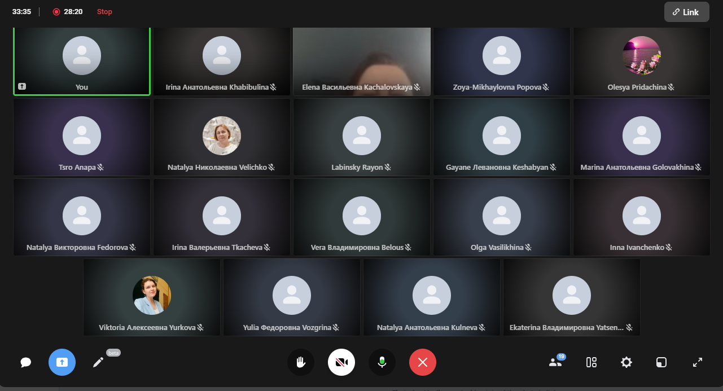Image resolution: width=723 pixels, height=391 pixels.
Task: Enter fullscreen mode with arrows icon
Action: tap(698, 362)
